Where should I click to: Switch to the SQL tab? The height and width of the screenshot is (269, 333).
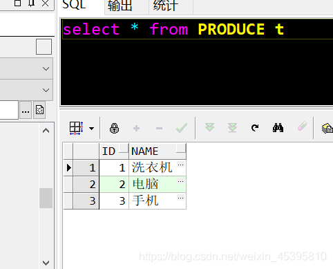[74, 5]
